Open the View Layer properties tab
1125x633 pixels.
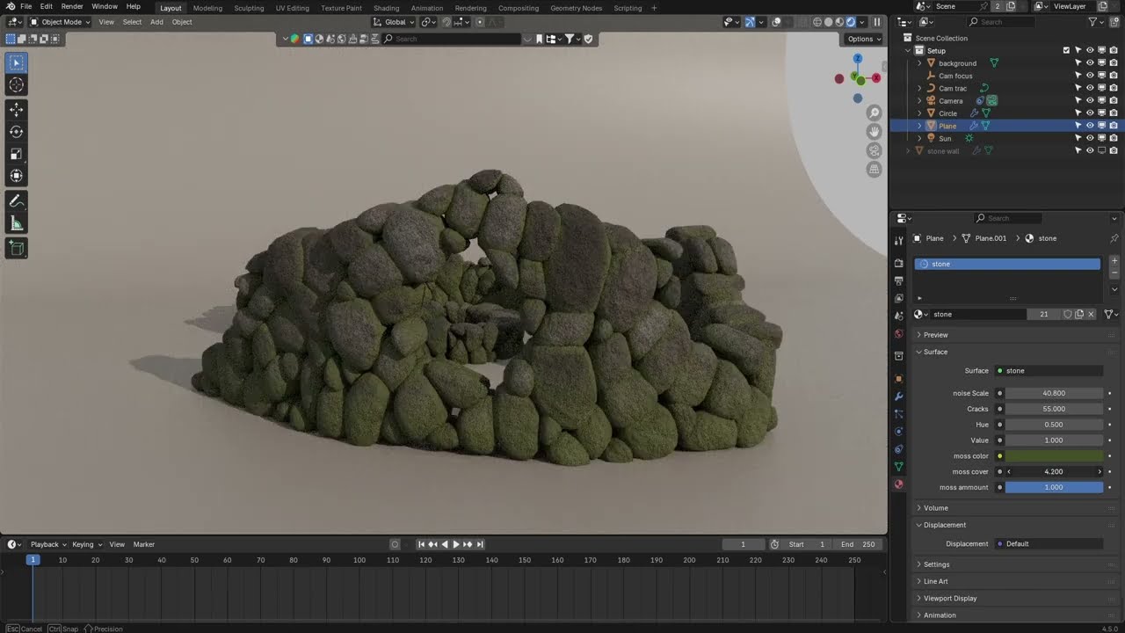[x=898, y=298]
